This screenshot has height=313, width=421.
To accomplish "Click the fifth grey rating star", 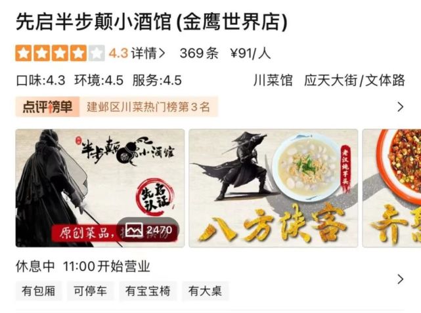I will click(x=97, y=53).
